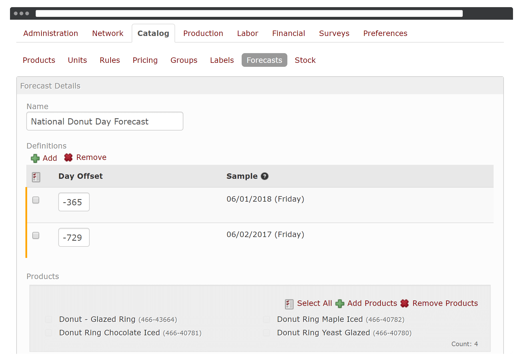Click the checklist icon beside Select All in Products
The height and width of the screenshot is (361, 523).
(x=289, y=304)
